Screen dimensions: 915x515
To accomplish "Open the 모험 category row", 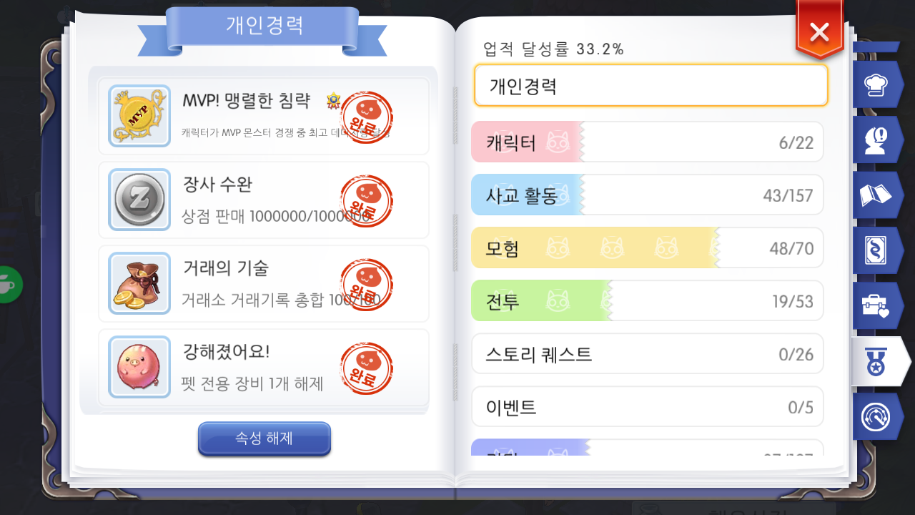I will tap(648, 247).
